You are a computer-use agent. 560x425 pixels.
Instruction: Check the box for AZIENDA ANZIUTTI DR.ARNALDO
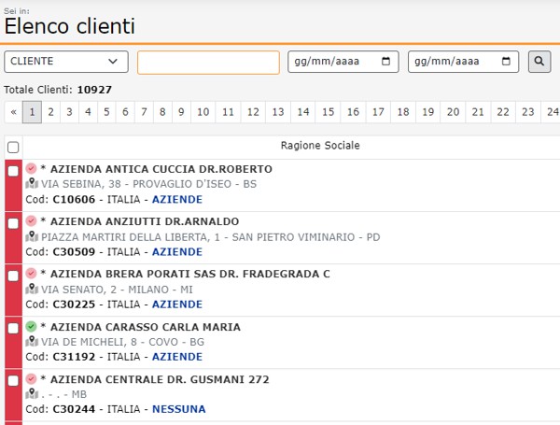click(x=13, y=224)
